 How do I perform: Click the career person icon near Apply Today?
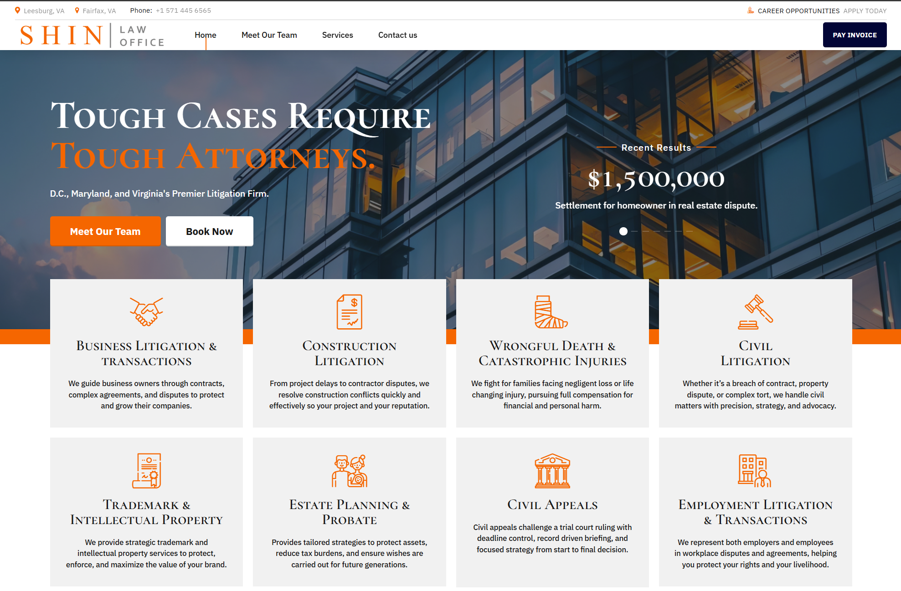pyautogui.click(x=751, y=10)
